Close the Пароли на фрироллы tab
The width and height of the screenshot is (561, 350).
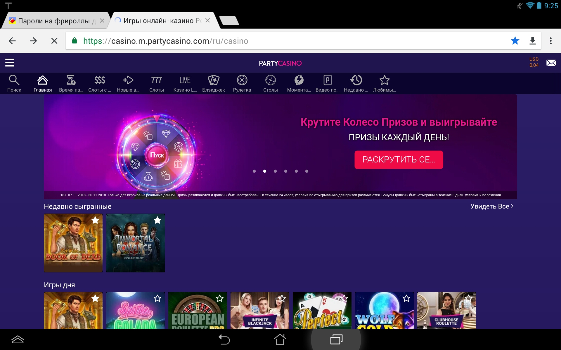pyautogui.click(x=102, y=21)
